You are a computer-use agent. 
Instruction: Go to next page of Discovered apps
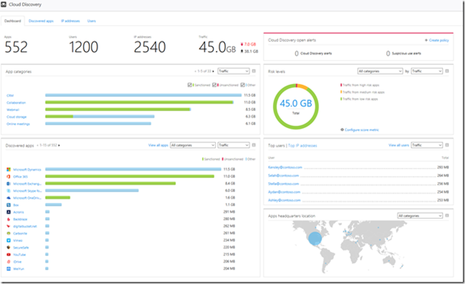click(59, 145)
